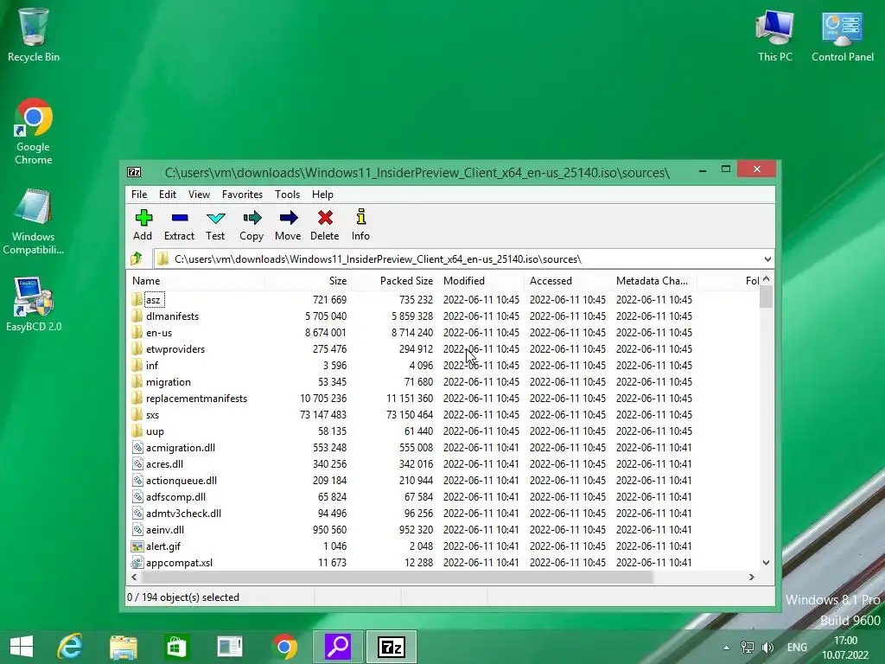
Task: Open the View menu
Action: point(199,195)
